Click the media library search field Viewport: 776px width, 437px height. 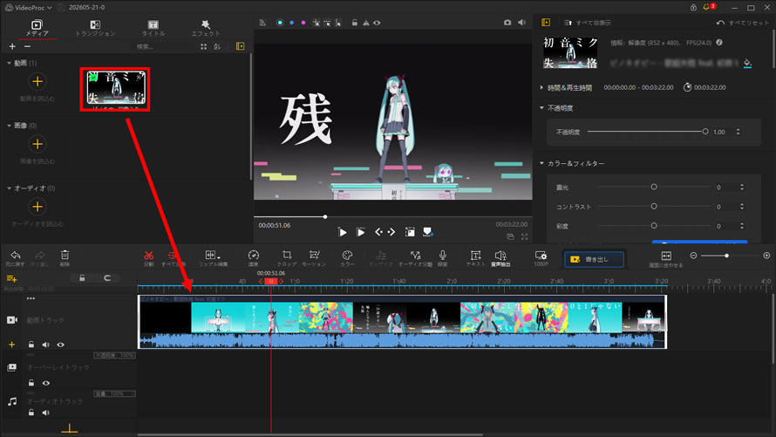163,46
